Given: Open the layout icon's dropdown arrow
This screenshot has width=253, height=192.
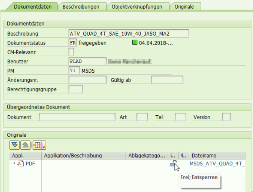Looking at the screenshot, I should click(x=44, y=145).
